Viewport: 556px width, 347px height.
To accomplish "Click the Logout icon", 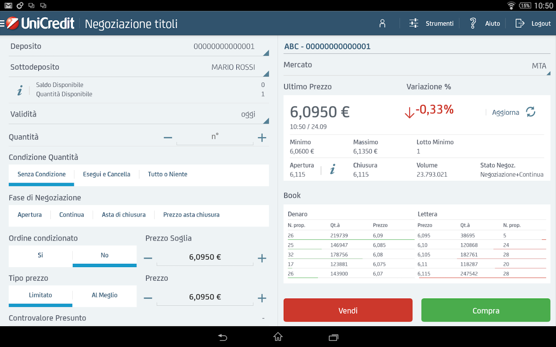I will tap(520, 23).
